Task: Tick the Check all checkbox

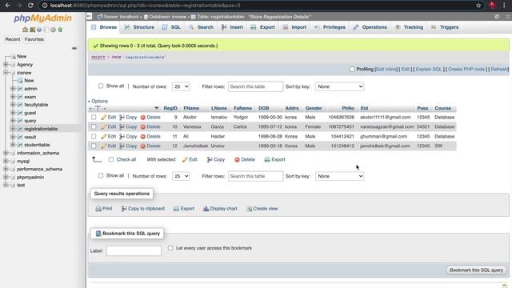Action: point(111,159)
